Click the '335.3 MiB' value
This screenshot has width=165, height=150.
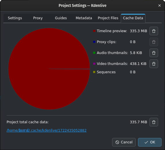[139, 31]
